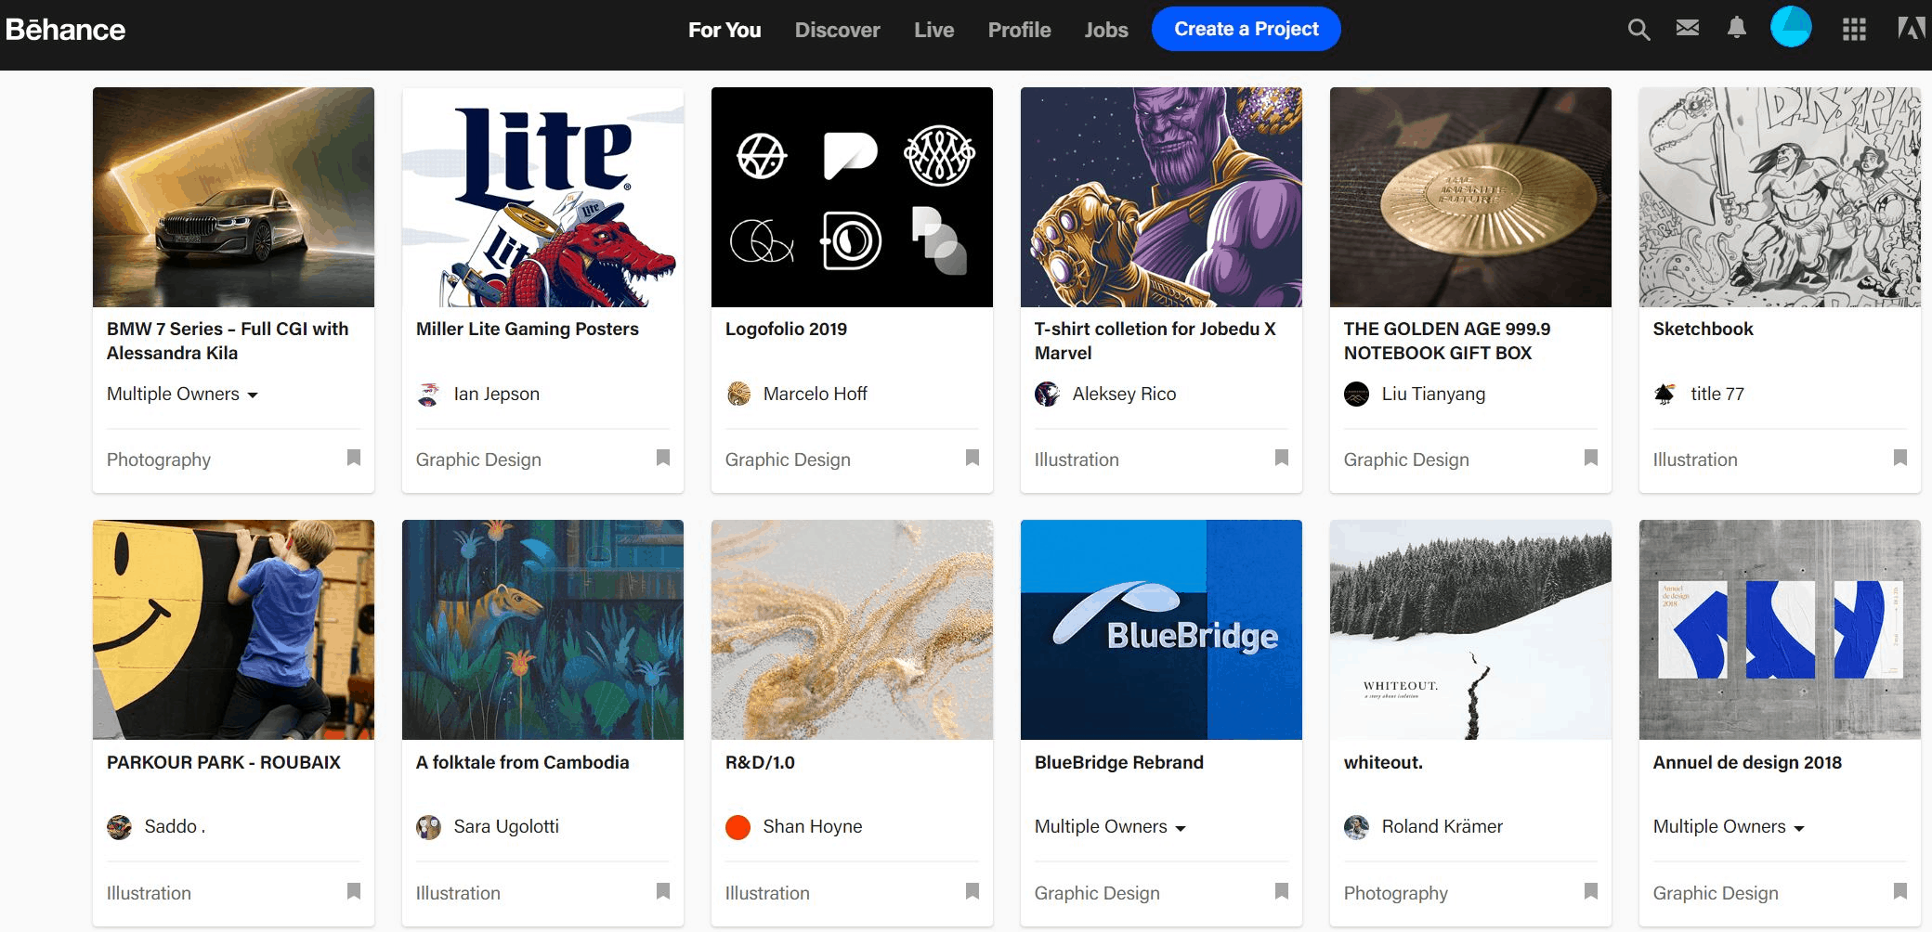Open Shan Hoyne's profile link
The height and width of the screenshot is (932, 1932).
pos(813,826)
